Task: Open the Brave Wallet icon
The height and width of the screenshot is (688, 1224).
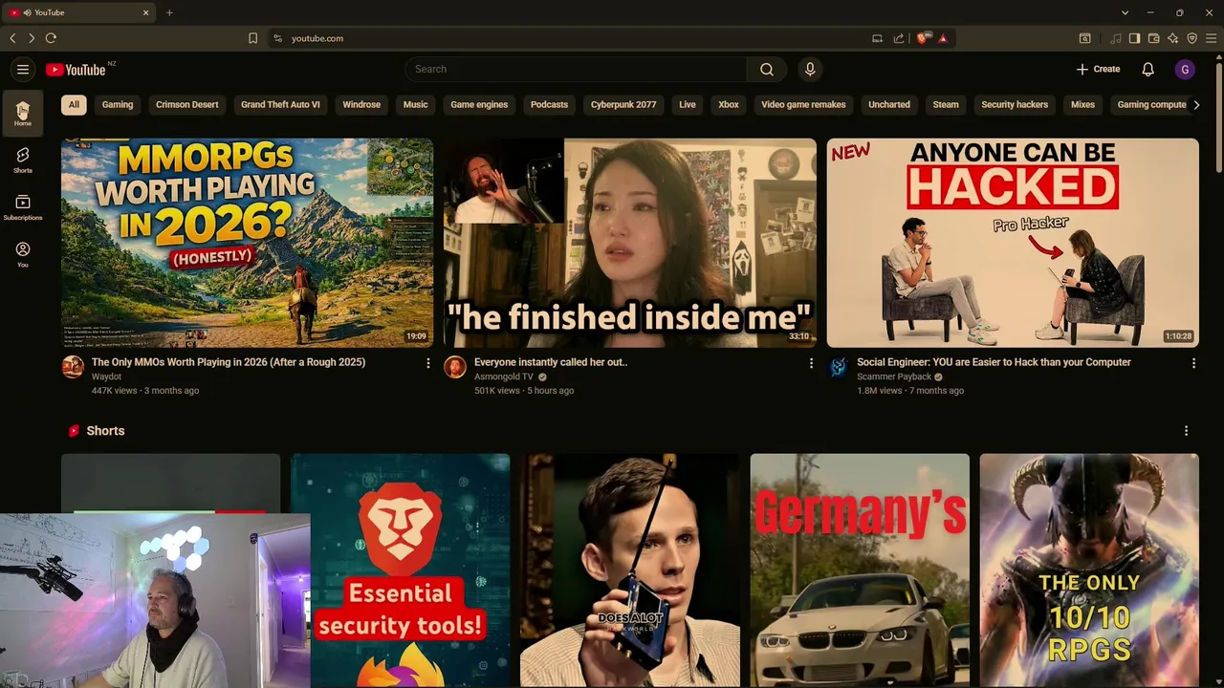Action: pos(1153,38)
